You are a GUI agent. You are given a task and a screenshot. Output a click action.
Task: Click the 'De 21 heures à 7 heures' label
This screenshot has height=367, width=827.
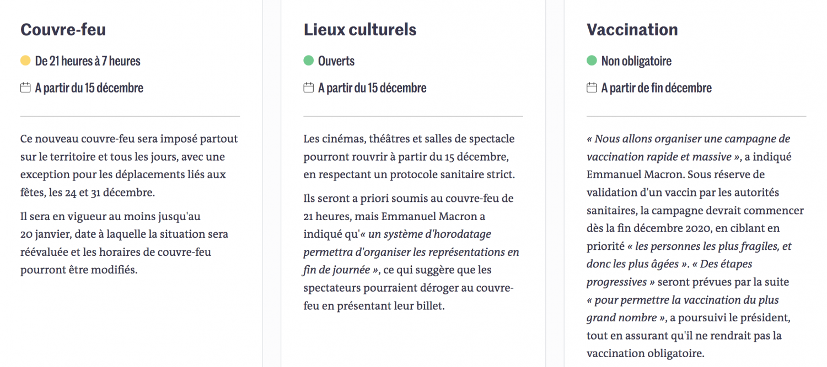[x=88, y=61]
